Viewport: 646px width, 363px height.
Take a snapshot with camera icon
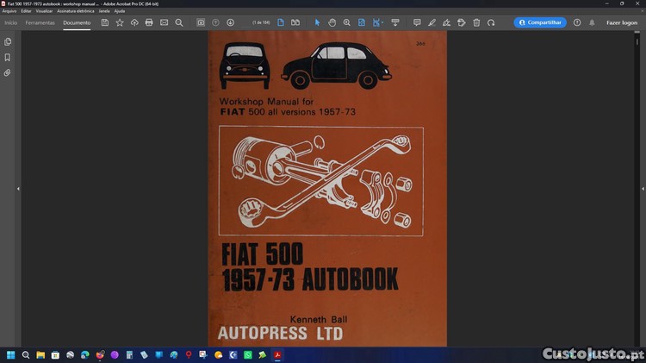pos(201,22)
